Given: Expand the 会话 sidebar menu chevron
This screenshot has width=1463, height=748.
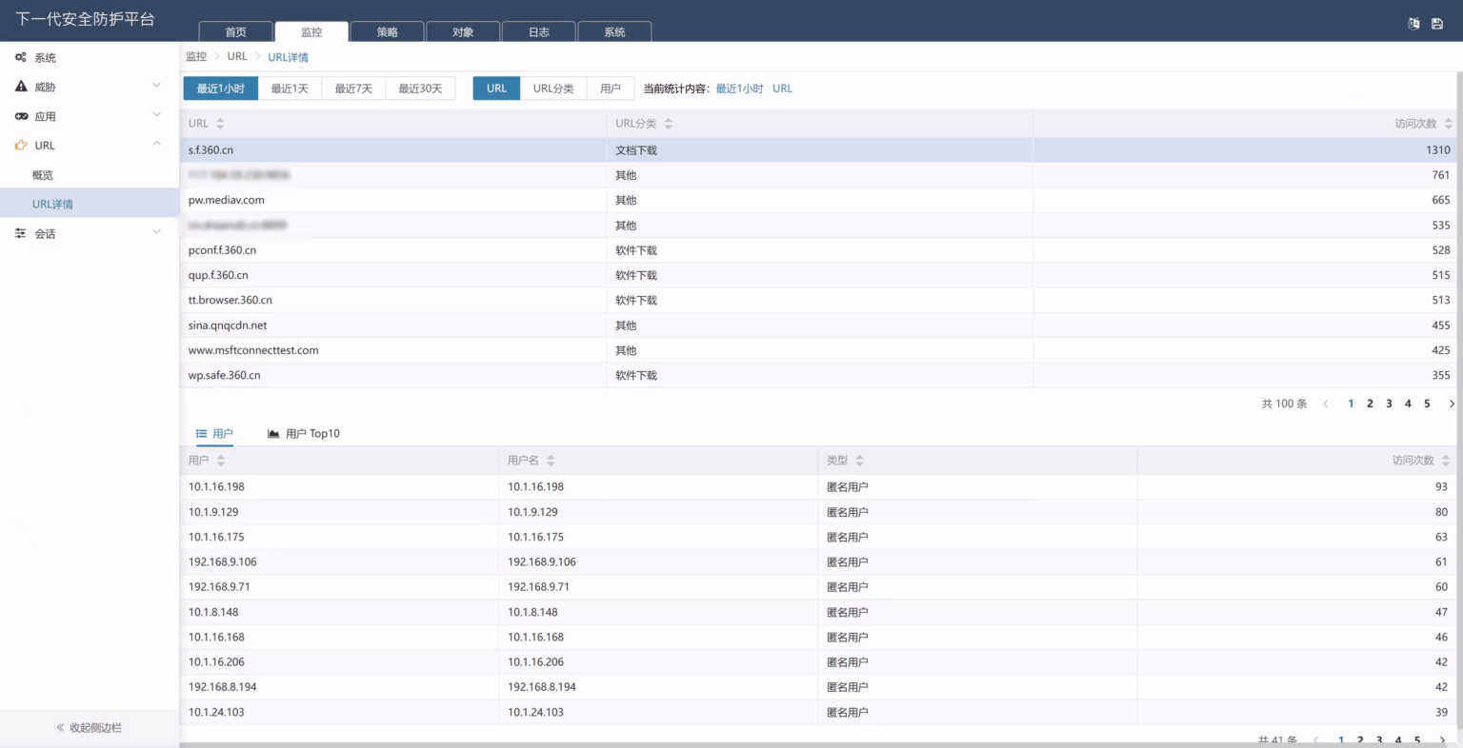Looking at the screenshot, I should point(156,232).
